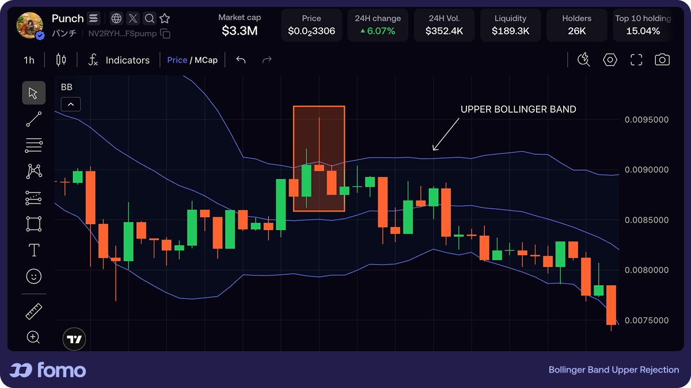Collapse the BB indicator legend
Image resolution: width=691 pixels, height=388 pixels.
(x=70, y=104)
